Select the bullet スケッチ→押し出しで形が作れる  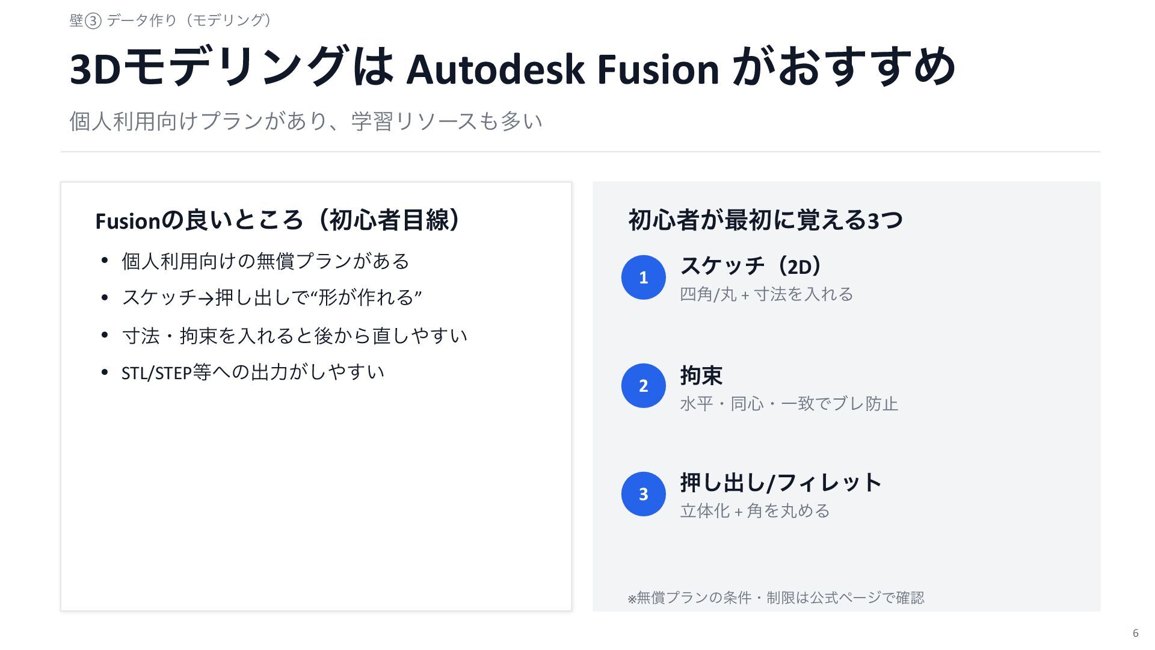[x=271, y=297]
